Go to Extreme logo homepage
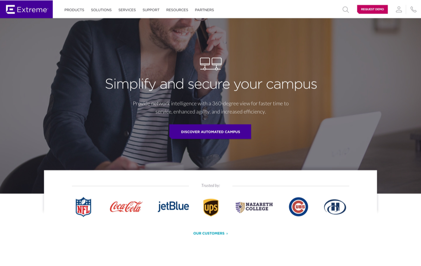The height and width of the screenshot is (266, 421). point(26,9)
